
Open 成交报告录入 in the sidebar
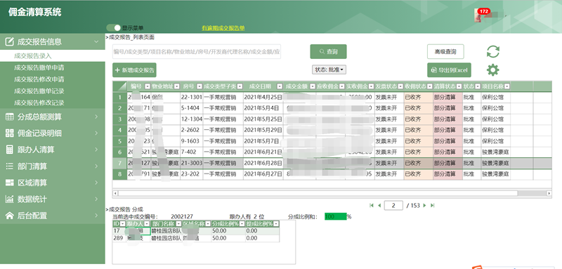pos(33,56)
